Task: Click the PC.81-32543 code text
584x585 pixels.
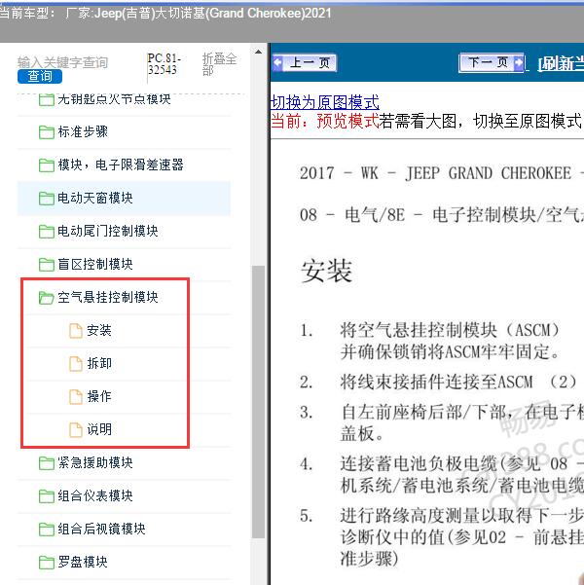Action: pyautogui.click(x=164, y=64)
